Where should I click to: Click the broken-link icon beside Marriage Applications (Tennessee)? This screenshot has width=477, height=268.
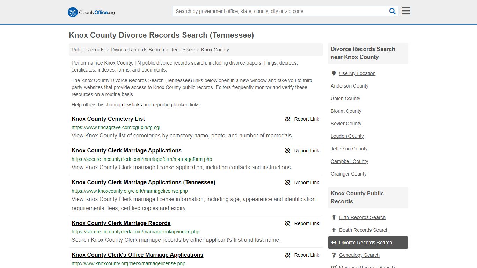pyautogui.click(x=288, y=183)
